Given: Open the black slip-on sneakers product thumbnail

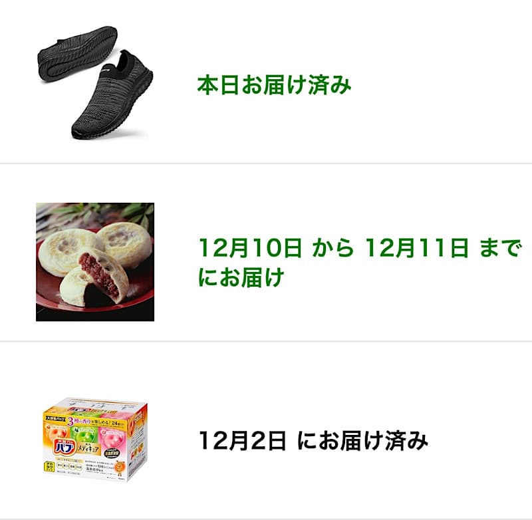Looking at the screenshot, I should click(95, 82).
